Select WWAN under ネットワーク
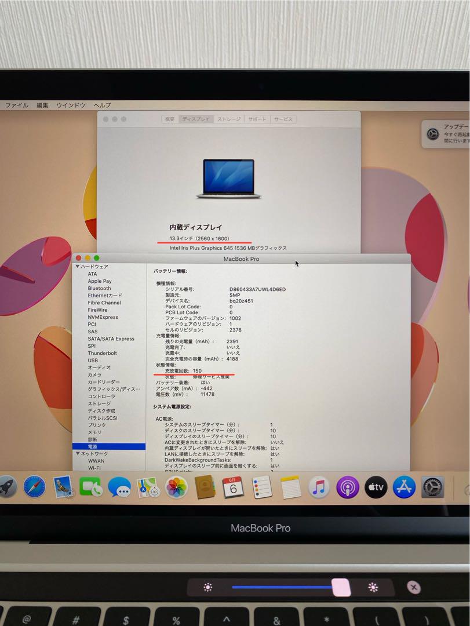The image size is (470, 626). click(x=96, y=461)
